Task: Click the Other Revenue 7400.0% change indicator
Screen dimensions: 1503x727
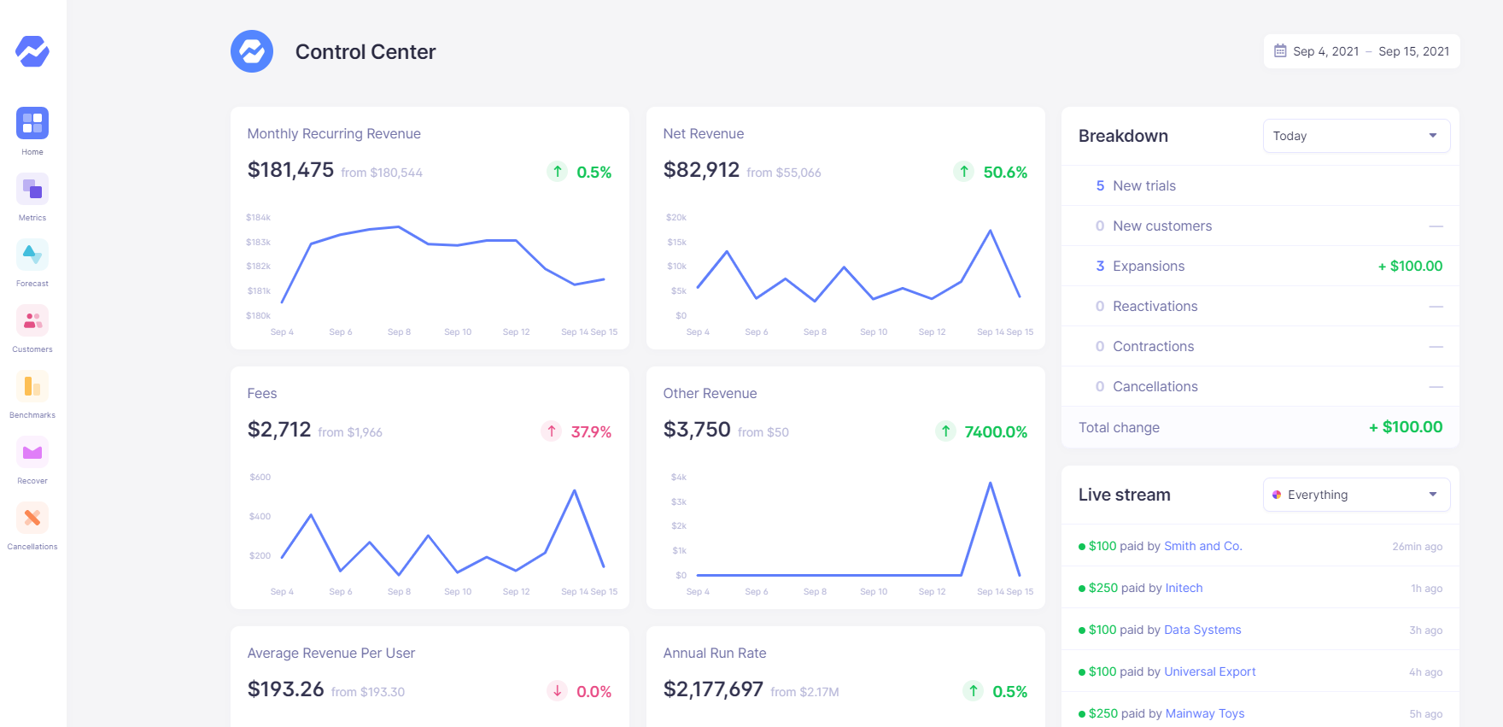Action: (x=982, y=431)
